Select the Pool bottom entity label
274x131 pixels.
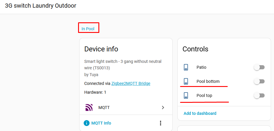coord(208,81)
